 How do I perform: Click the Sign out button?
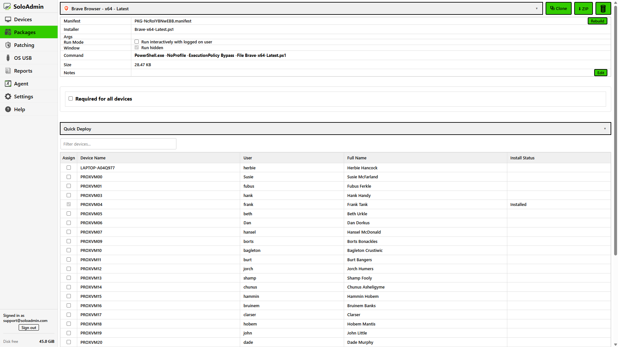(x=29, y=328)
